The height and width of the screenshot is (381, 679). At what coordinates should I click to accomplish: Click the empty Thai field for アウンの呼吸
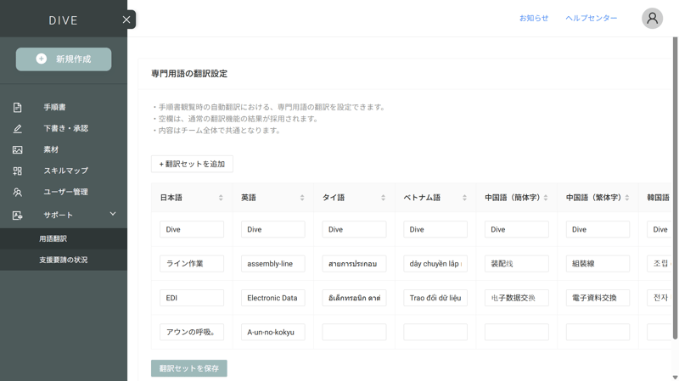click(x=354, y=332)
